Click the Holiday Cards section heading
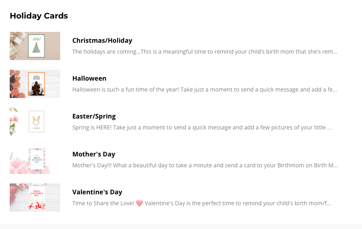The image size is (362, 229). click(x=39, y=16)
